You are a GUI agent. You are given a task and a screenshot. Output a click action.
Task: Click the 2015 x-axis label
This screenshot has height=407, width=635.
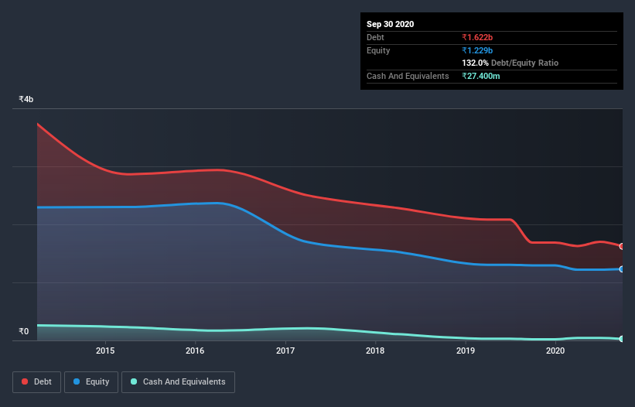[105, 351]
